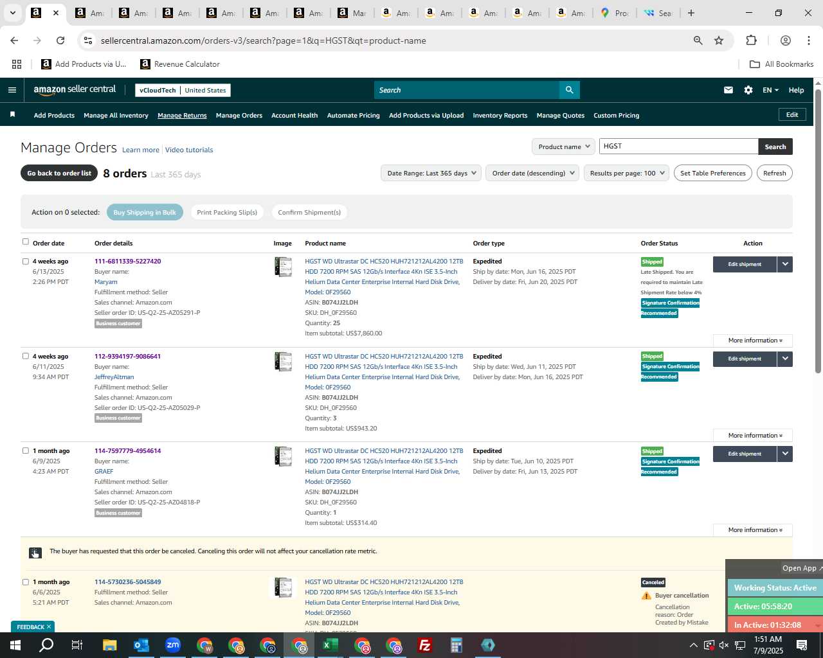Viewport: 823px width, 658px height.
Task: Open the tab search dropdown arrow
Action: coord(12,13)
